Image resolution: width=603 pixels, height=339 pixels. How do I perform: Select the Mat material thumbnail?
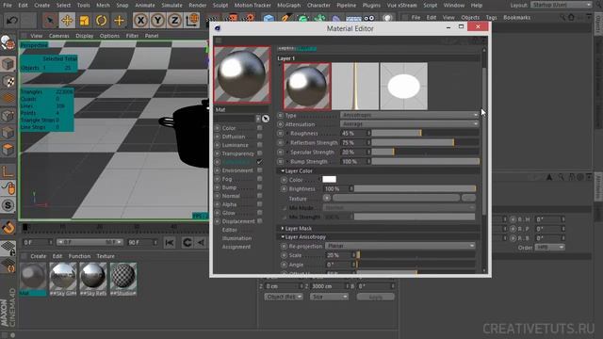tap(33, 276)
